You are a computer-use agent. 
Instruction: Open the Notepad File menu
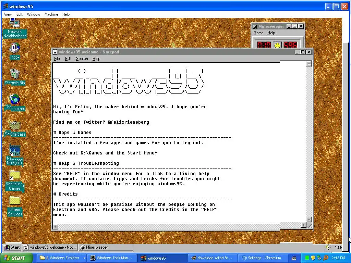point(57,59)
